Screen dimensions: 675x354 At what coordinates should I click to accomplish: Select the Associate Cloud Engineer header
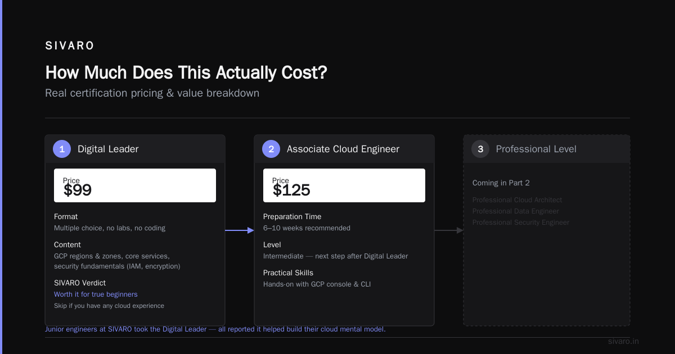[x=344, y=149]
